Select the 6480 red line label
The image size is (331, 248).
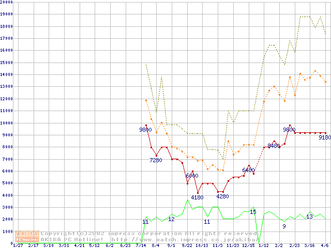pos(248,170)
